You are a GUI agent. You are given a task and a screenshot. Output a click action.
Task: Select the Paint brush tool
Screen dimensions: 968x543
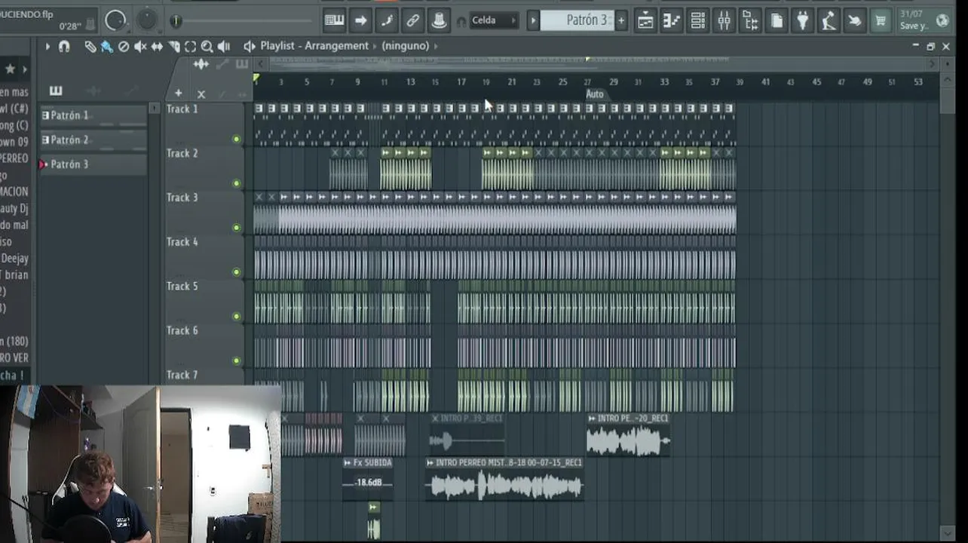pyautogui.click(x=107, y=47)
